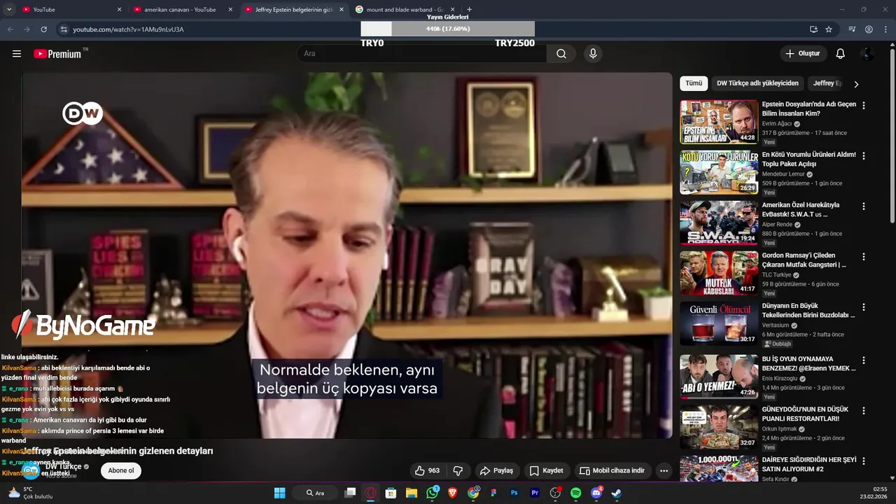The height and width of the screenshot is (504, 896).
Task: Open options for DAİREYE SIĞDIRDIĞIN video
Action: click(863, 461)
